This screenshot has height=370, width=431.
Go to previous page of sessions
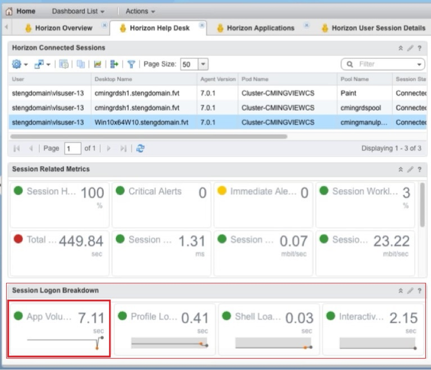click(31, 148)
